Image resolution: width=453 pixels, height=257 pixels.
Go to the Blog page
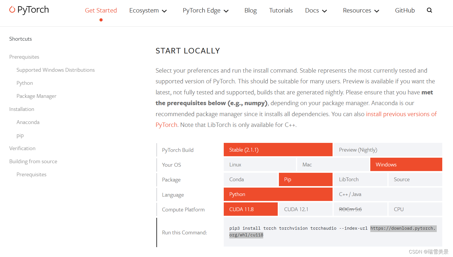pos(250,10)
